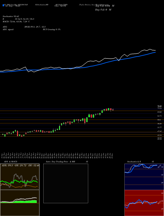Click the 'ADX signal:' label
Viewport: 164px width, 216px height.
pyautogui.click(x=8, y=29)
